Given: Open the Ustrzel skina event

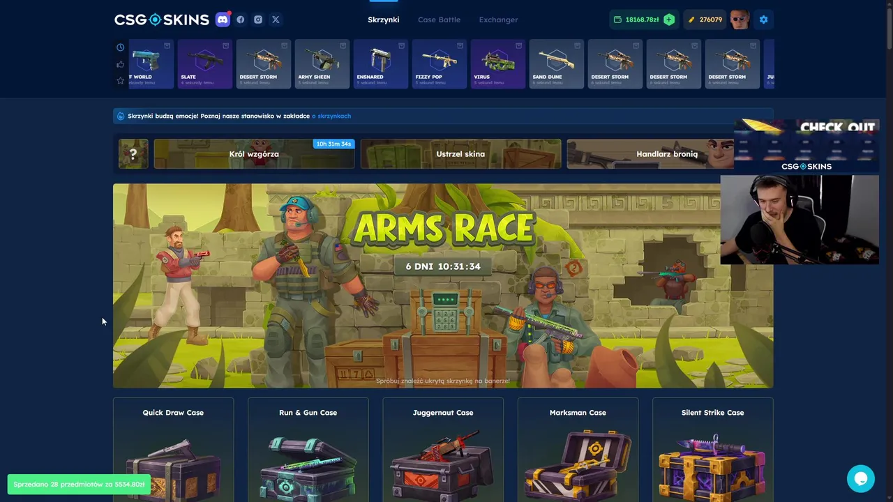Looking at the screenshot, I should [x=460, y=154].
